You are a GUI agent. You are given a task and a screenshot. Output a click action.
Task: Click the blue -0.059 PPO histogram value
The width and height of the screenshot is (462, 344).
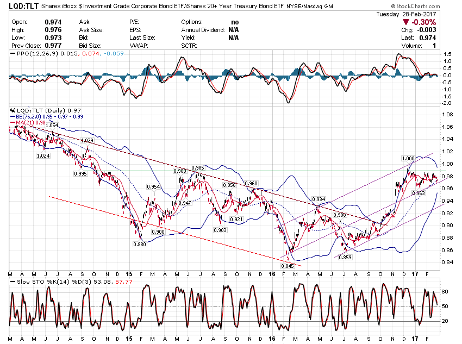(114, 54)
